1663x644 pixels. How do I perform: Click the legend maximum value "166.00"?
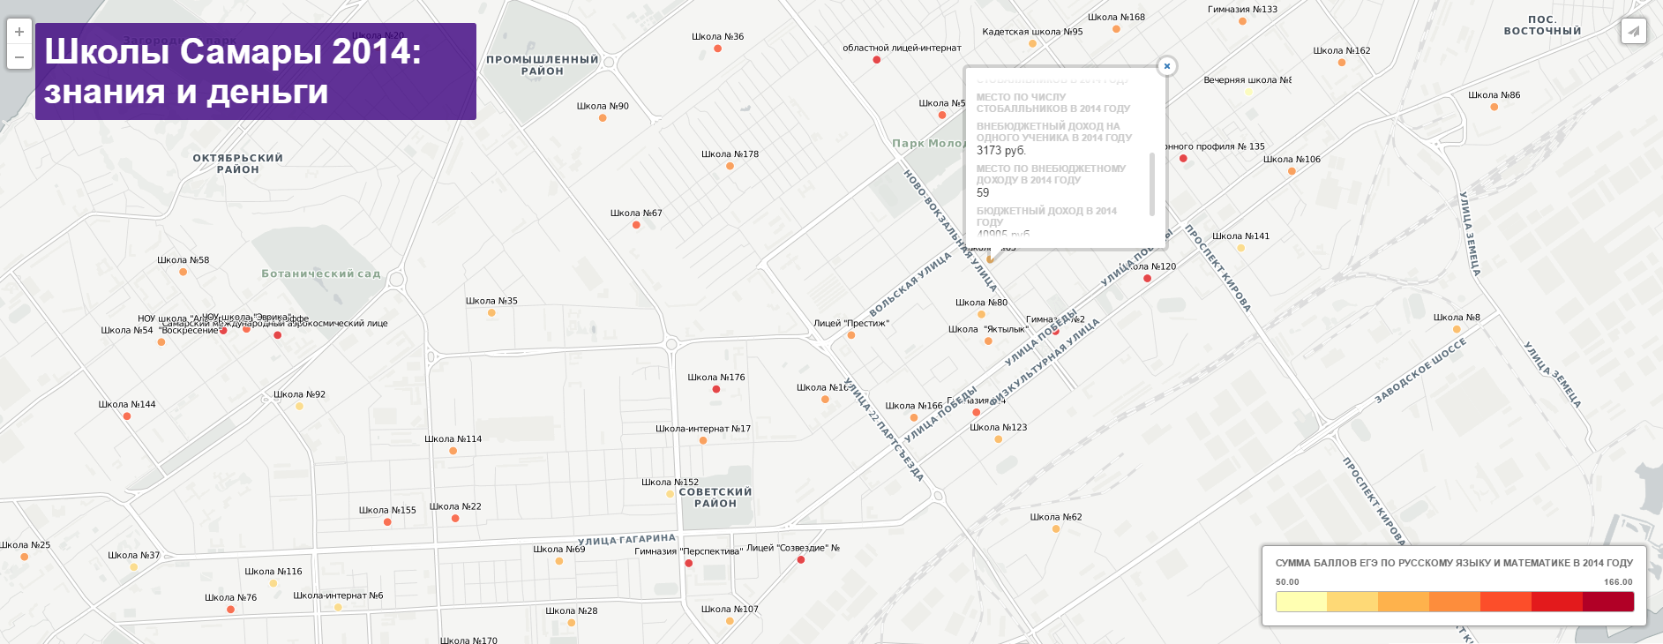1618,582
